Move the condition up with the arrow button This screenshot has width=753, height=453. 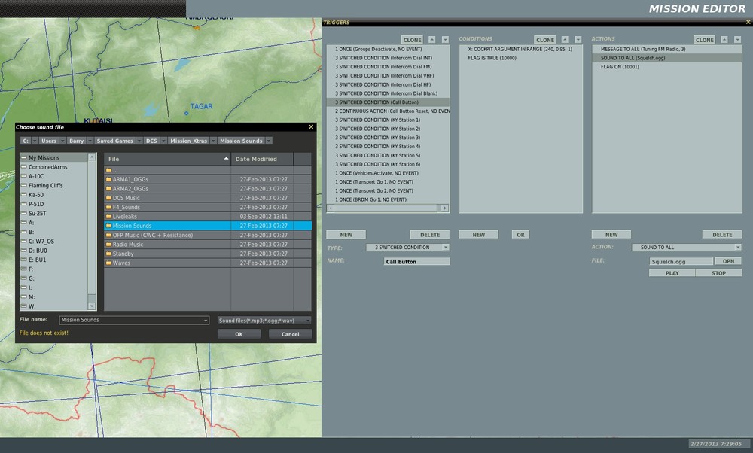(566, 40)
